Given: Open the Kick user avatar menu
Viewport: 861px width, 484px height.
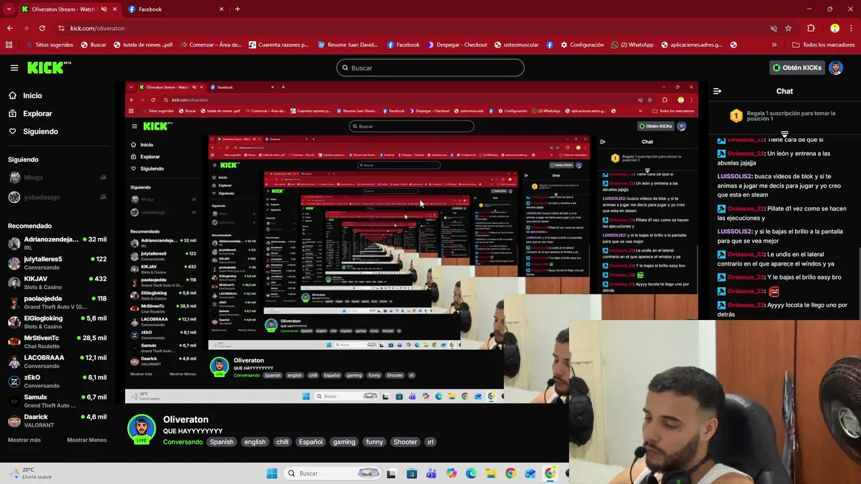Looking at the screenshot, I should pyautogui.click(x=835, y=68).
